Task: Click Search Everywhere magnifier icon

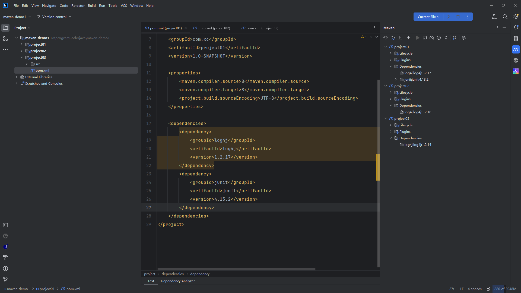Action: pyautogui.click(x=505, y=17)
